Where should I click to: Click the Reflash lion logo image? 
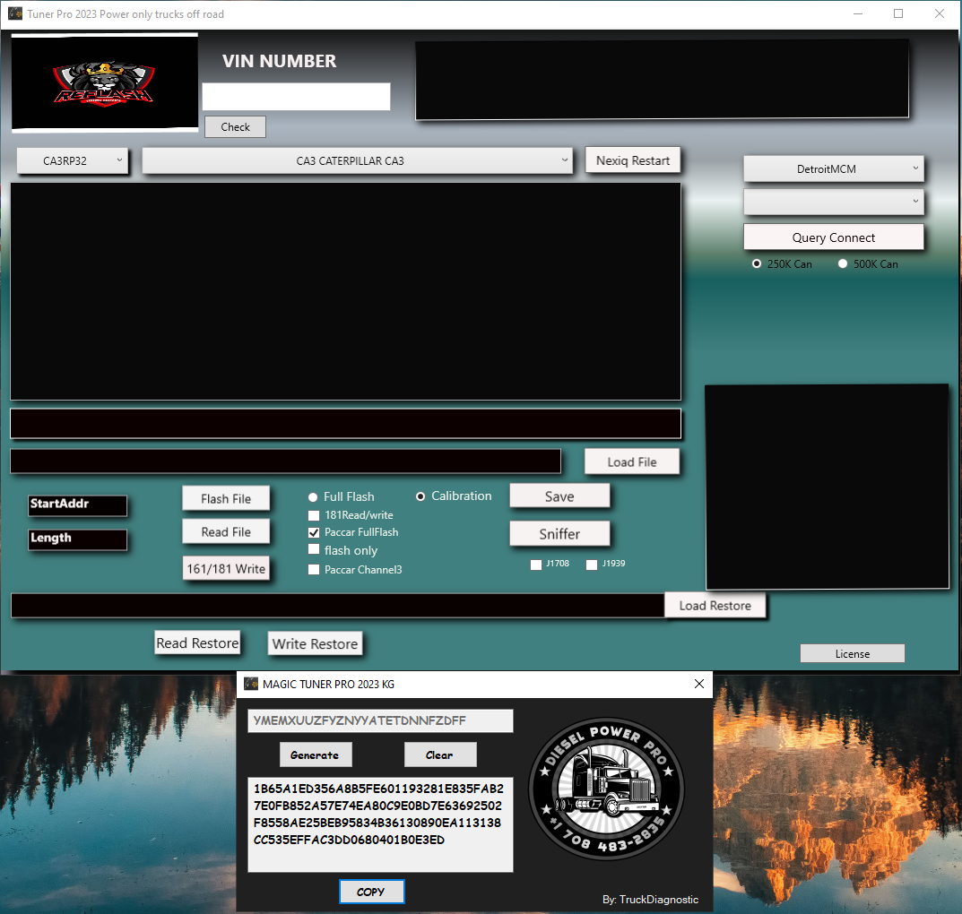[104, 82]
